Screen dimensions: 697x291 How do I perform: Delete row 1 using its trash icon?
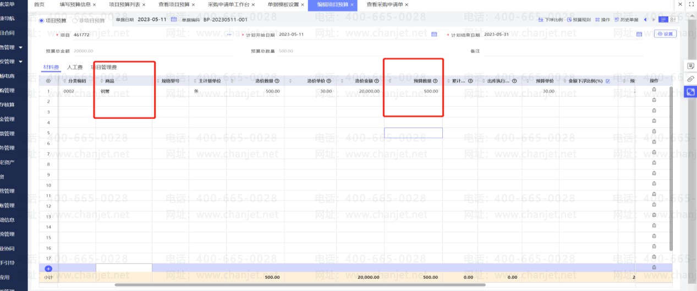click(x=654, y=91)
